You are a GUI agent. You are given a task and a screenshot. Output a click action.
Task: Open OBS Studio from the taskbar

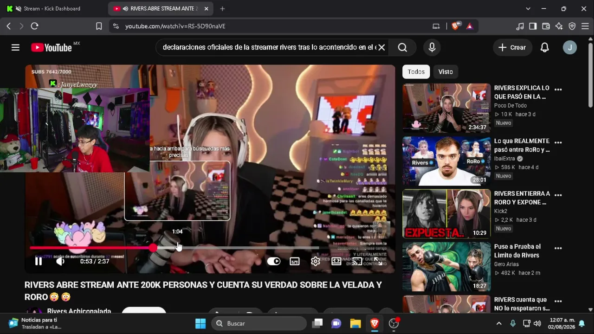coord(394,323)
